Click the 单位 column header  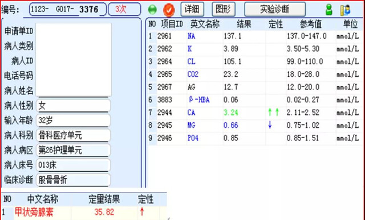(350, 24)
